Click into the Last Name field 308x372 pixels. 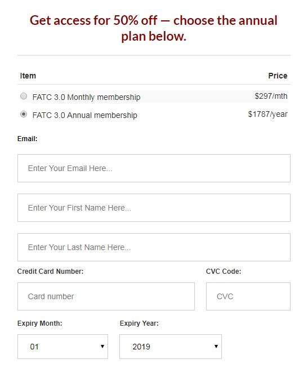(x=154, y=247)
